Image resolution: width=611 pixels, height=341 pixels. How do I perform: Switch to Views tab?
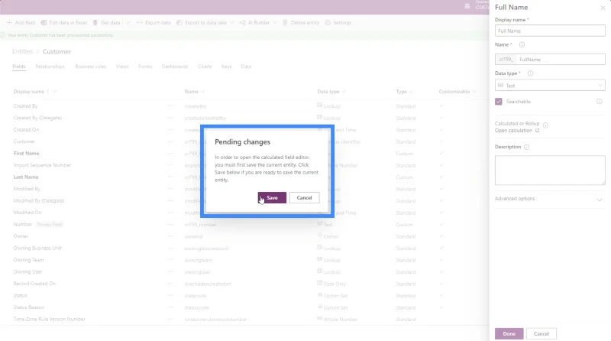coord(122,67)
